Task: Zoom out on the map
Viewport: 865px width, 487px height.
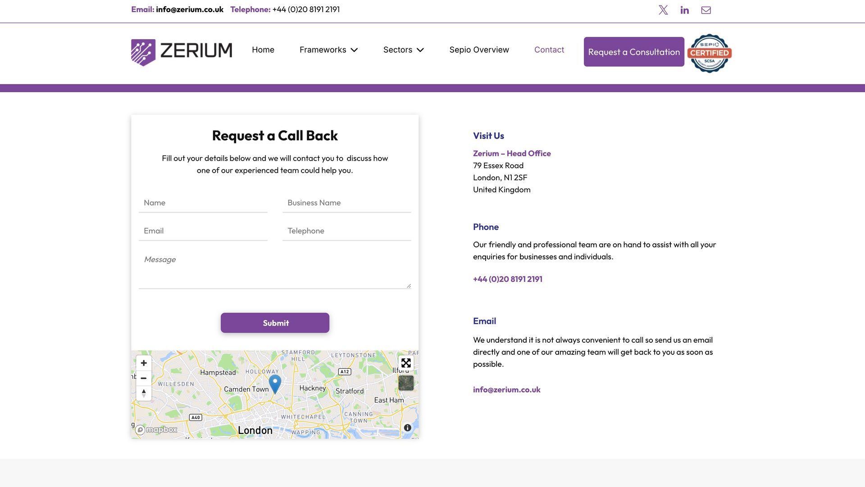Action: tap(144, 378)
